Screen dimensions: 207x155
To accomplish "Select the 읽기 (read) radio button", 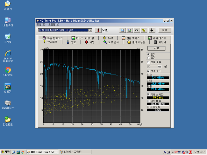I will pos(148,54).
